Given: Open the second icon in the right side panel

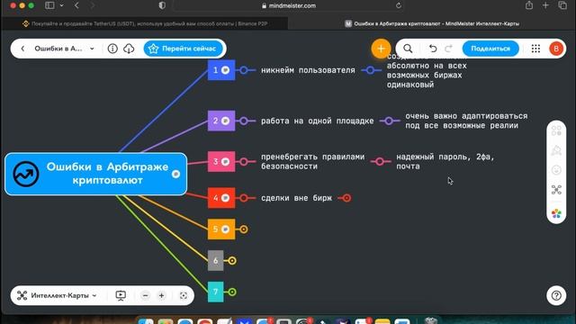Looking at the screenshot, I should click(x=556, y=150).
